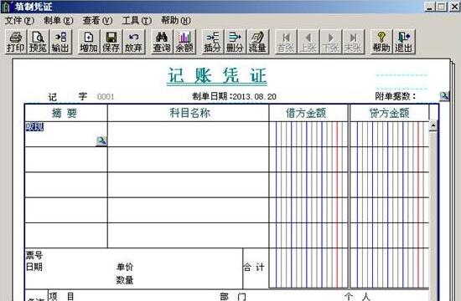The image size is (461, 301).
Task: Open 查询 (Query) binoculars icon
Action: [162, 42]
